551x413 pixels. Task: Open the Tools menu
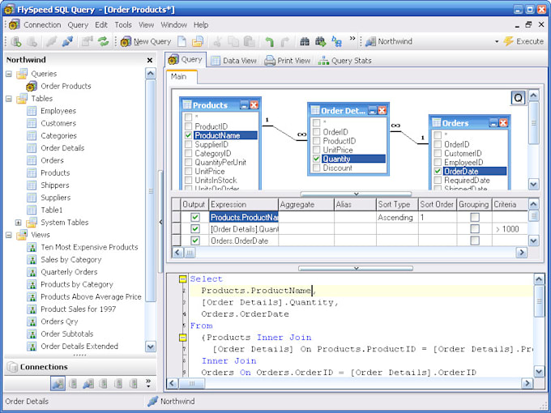(x=123, y=25)
